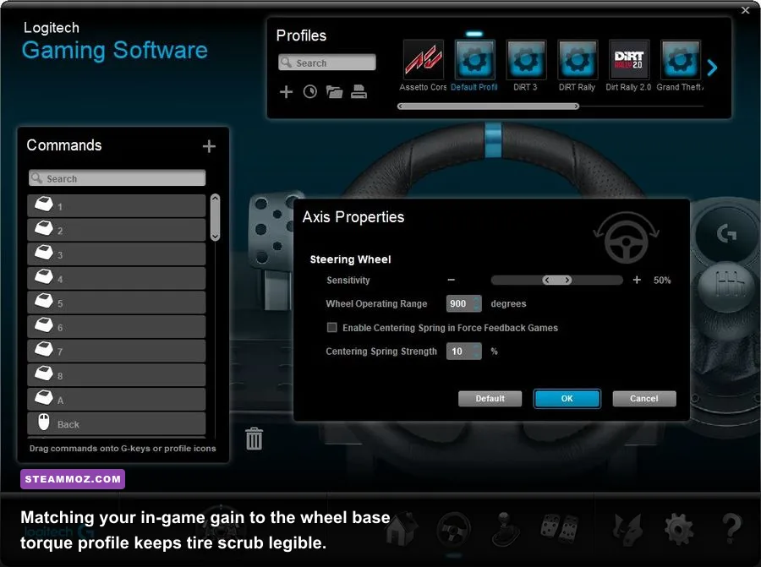Viewport: 761px width, 567px height.
Task: Choose the DiRT Rally profile icon
Action: (578, 60)
